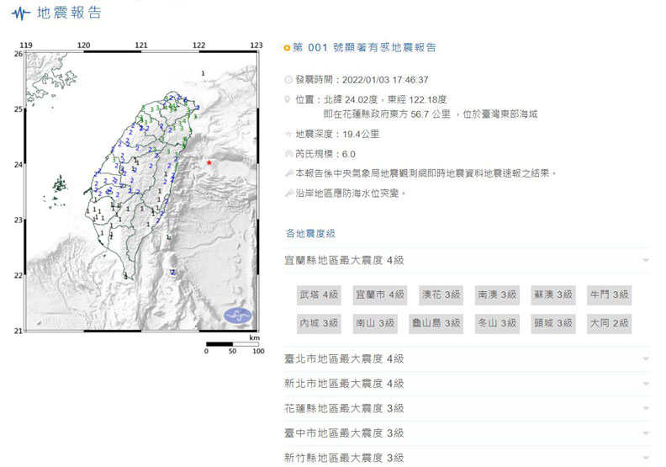The width and height of the screenshot is (666, 467).
Task: Click the clock icon next to 發震時間
Action: pyautogui.click(x=289, y=80)
